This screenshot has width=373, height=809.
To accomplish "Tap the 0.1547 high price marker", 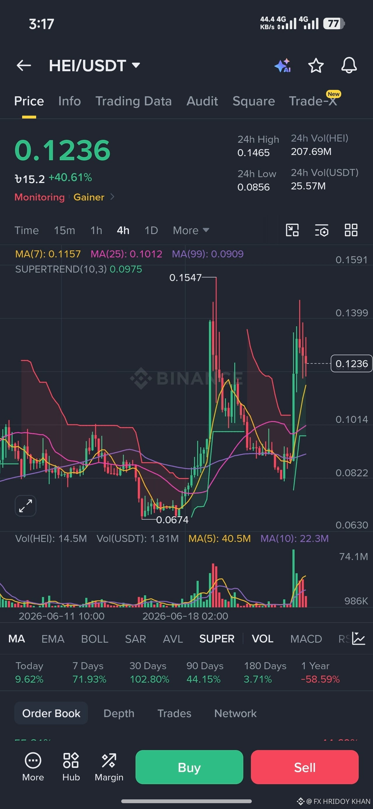I will pos(185,278).
